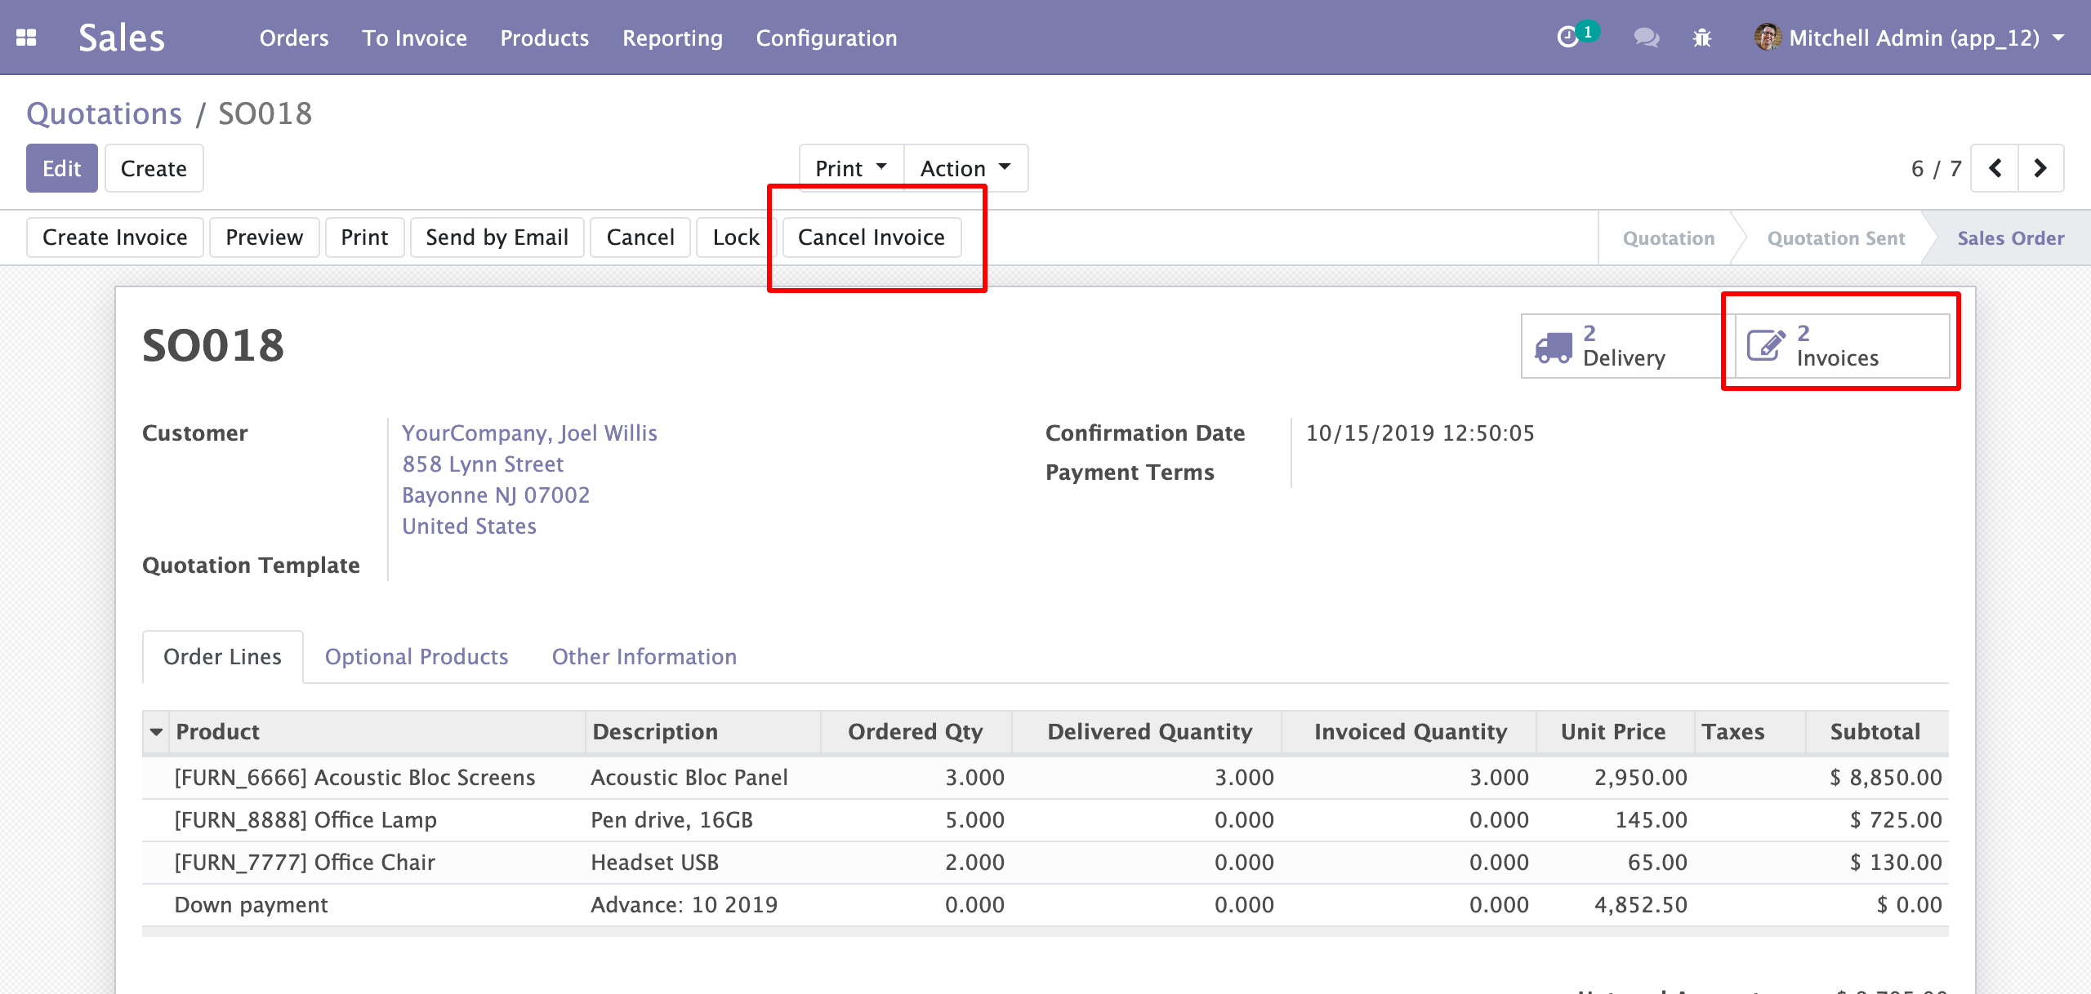Switch to the Other Information tab
Screen dimensions: 2091x994
point(644,657)
